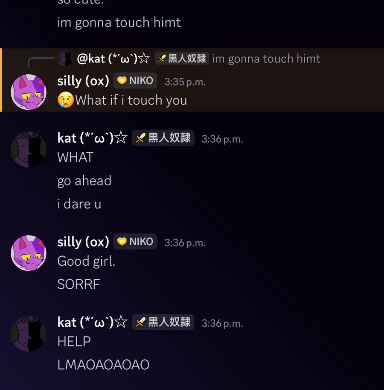Click silly (ox) username at 3:35 p.m.
Viewport: 384px width, 390px height.
click(x=83, y=81)
